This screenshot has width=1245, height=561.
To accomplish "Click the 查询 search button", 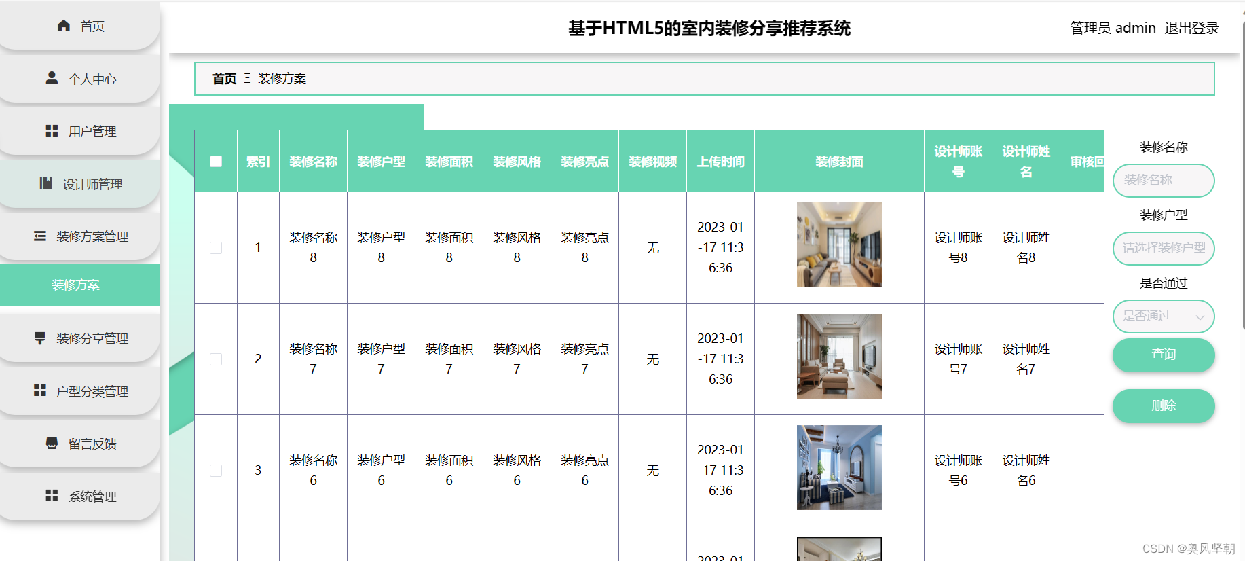I will pyautogui.click(x=1164, y=355).
